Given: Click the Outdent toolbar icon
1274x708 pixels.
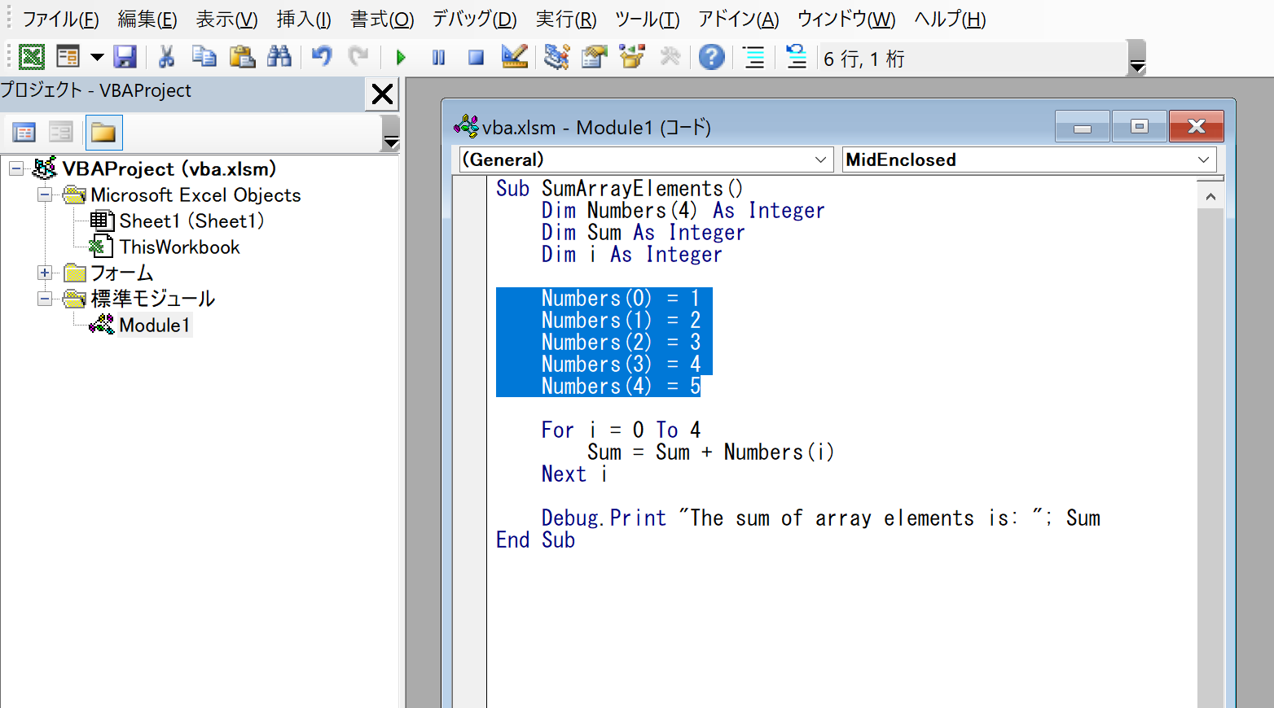Looking at the screenshot, I should (796, 57).
